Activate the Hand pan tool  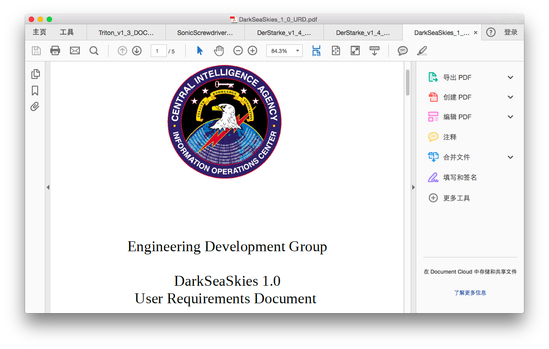tap(219, 51)
